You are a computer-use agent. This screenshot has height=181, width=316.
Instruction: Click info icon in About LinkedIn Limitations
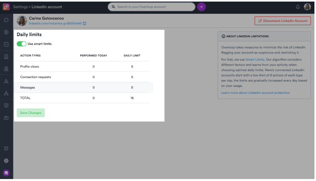(223, 37)
